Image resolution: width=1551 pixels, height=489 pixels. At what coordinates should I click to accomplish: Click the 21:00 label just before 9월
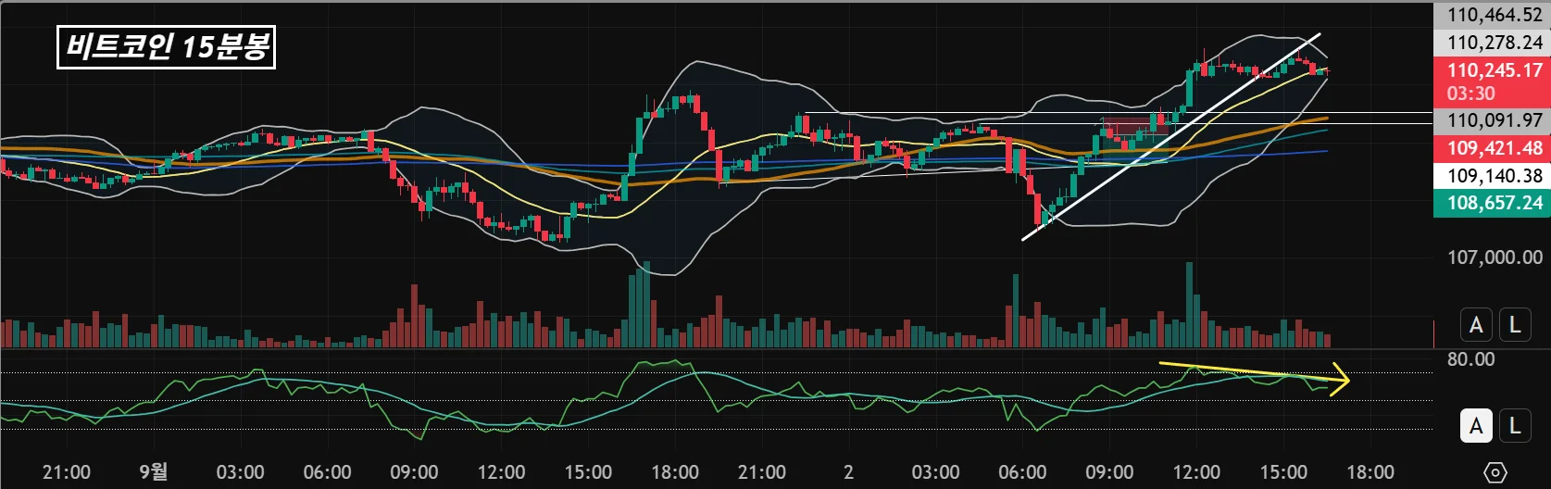(x=67, y=472)
